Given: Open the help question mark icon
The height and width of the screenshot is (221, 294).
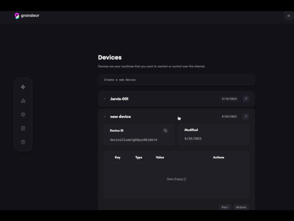Looking at the screenshot, I should (23, 142).
